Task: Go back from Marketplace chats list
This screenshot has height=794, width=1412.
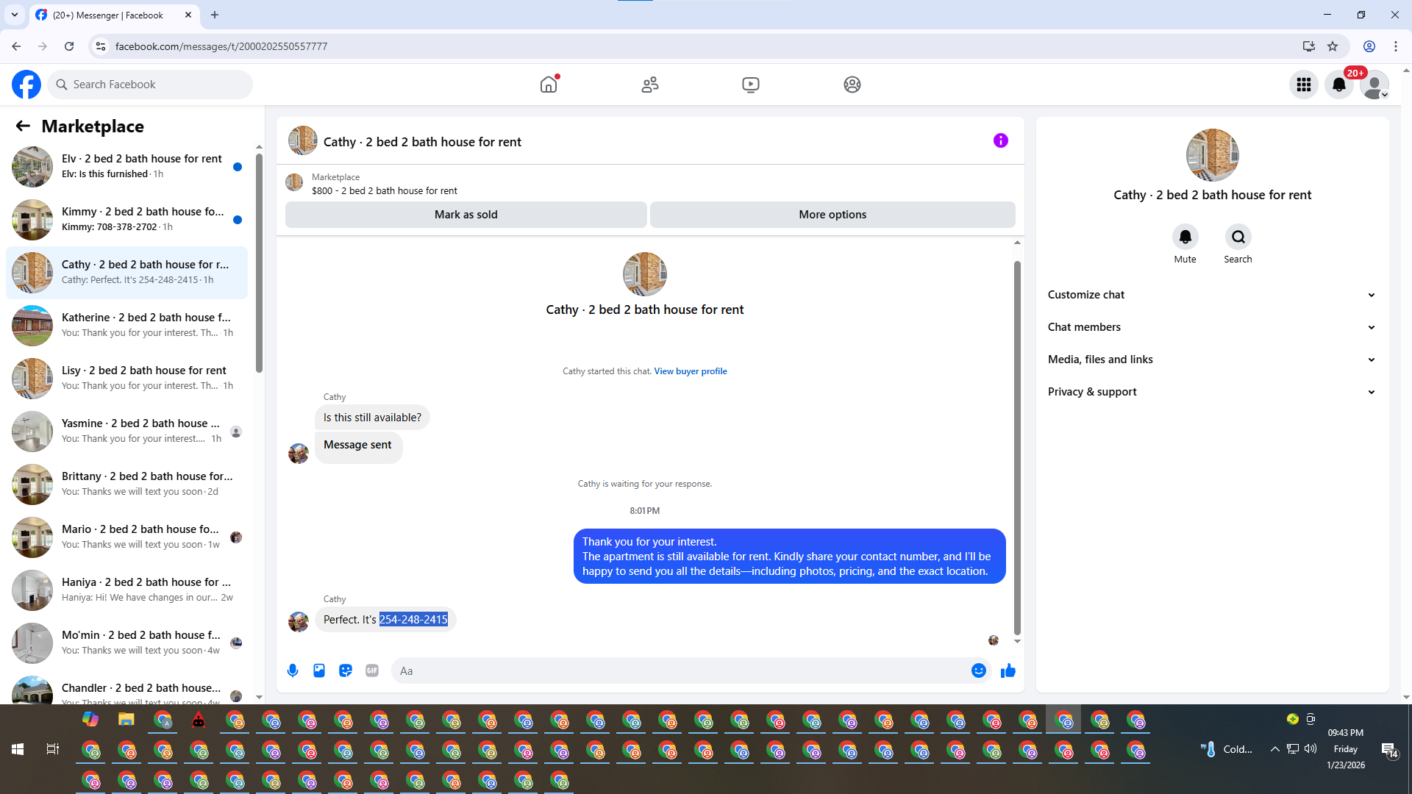Action: point(23,126)
